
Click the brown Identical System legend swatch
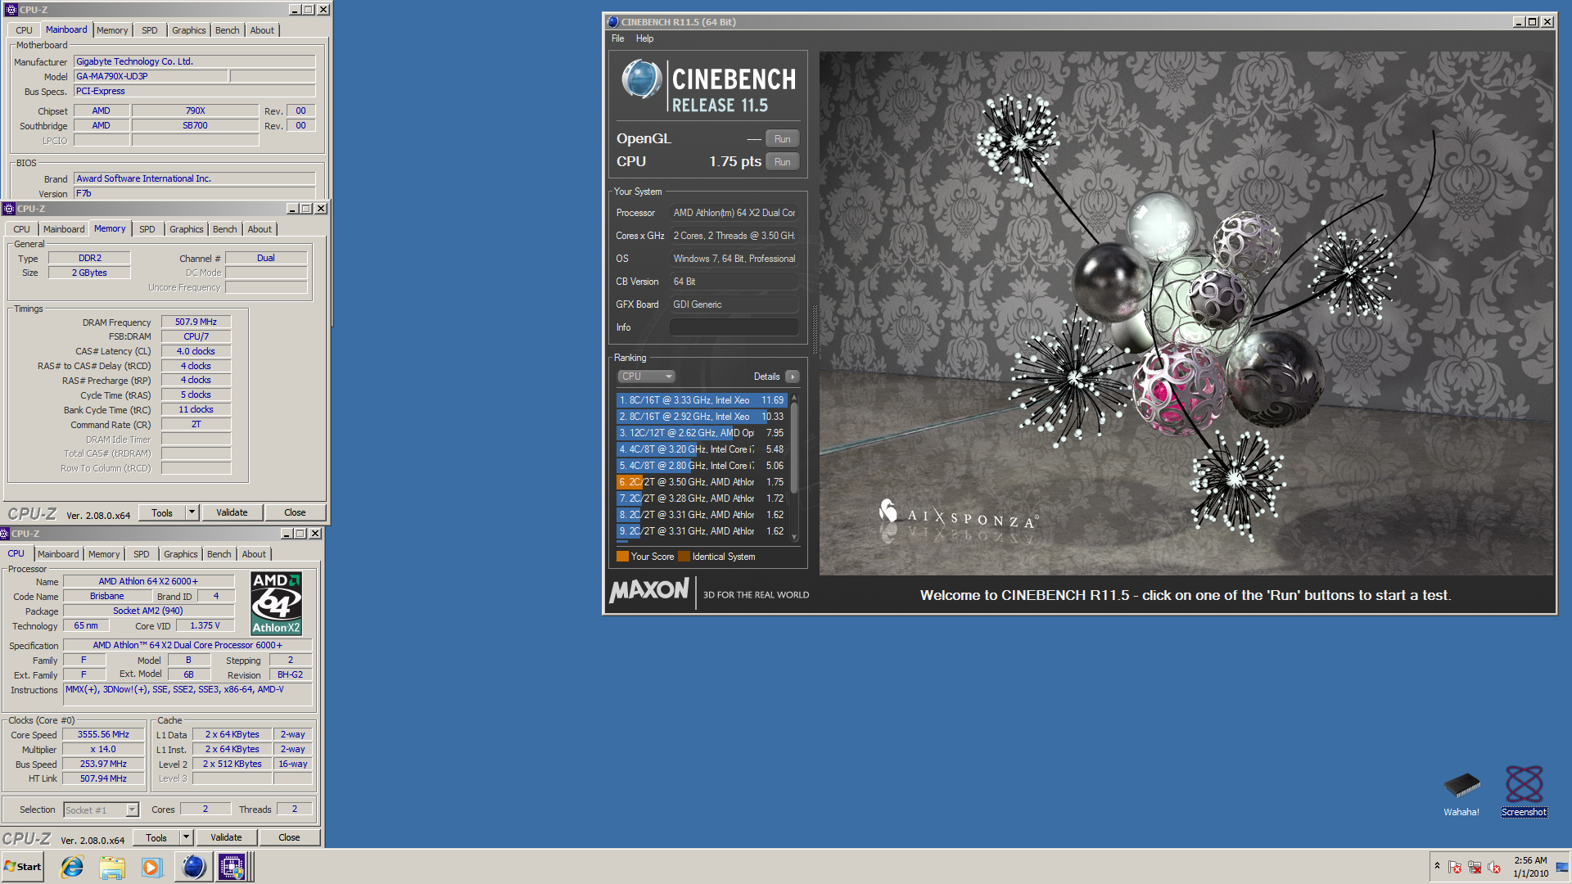[684, 557]
